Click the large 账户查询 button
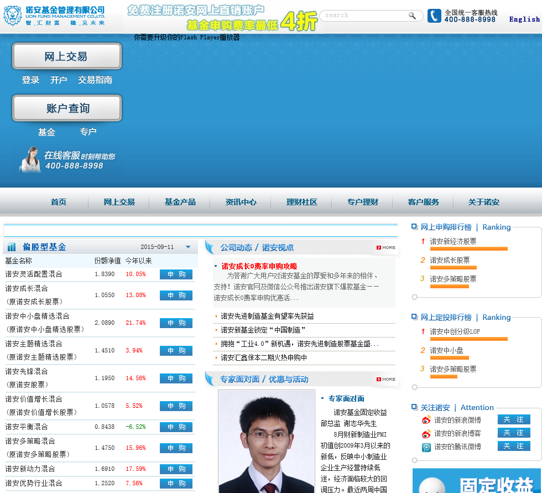This screenshot has width=542, height=493. 67,108
